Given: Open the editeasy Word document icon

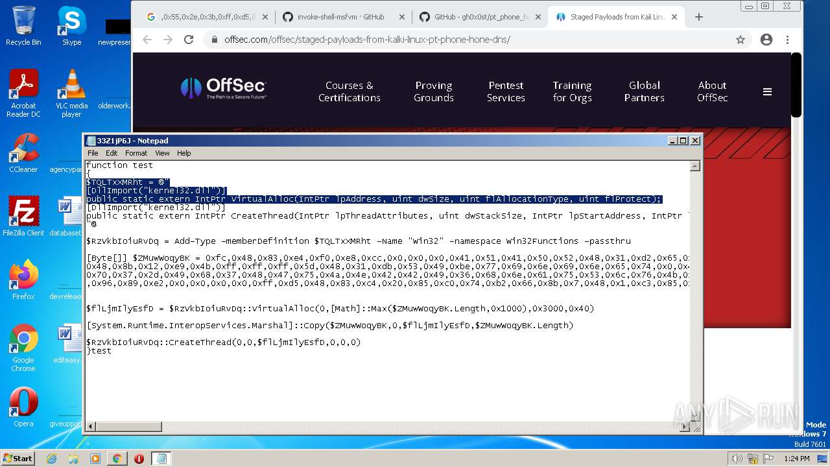Looking at the screenshot, I should pos(67,344).
